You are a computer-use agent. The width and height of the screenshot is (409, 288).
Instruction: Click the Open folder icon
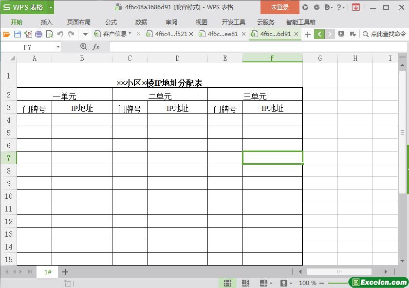pyautogui.click(x=6, y=34)
